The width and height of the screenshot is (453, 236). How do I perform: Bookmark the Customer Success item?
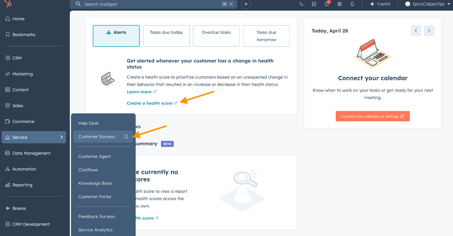tap(126, 137)
